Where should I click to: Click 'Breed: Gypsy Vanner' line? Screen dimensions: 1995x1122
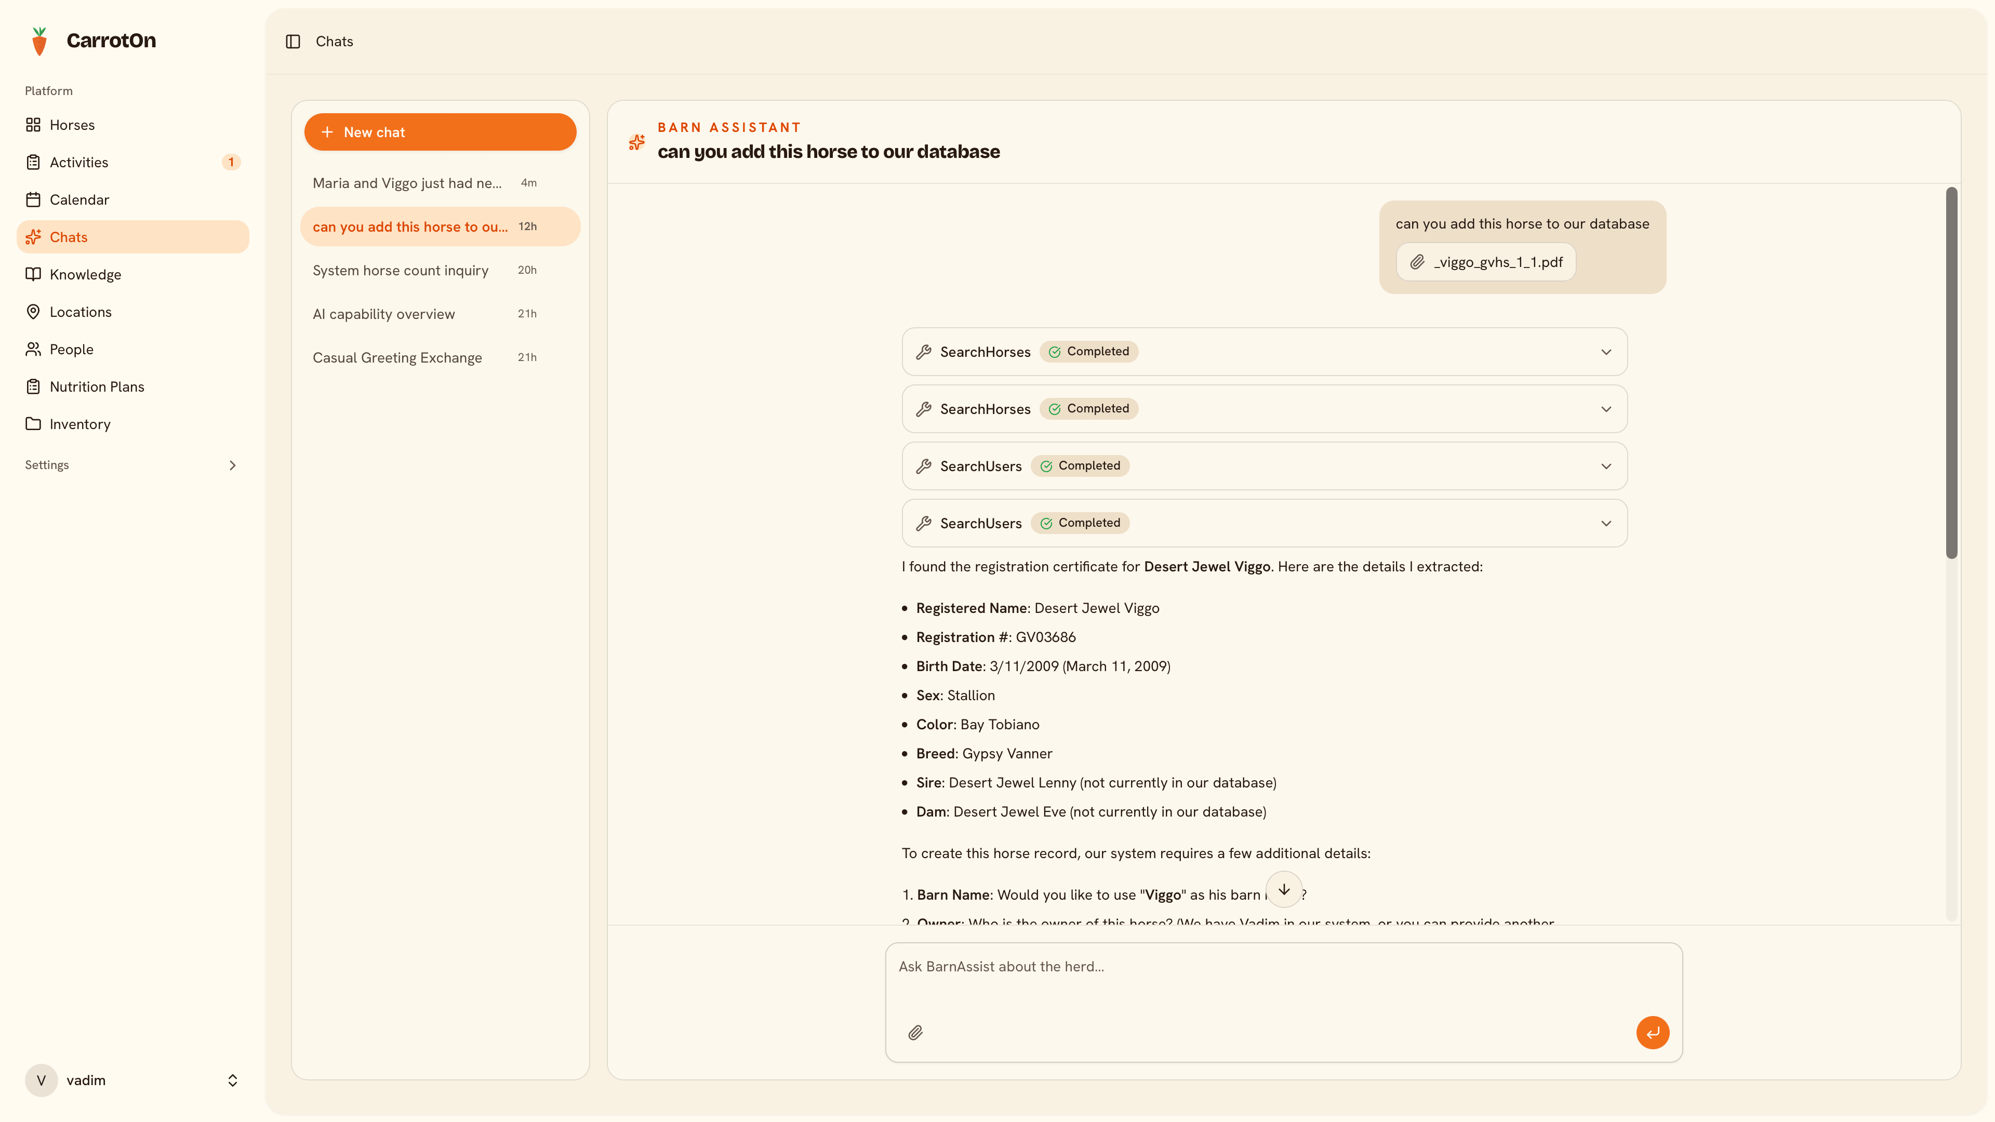983,753
